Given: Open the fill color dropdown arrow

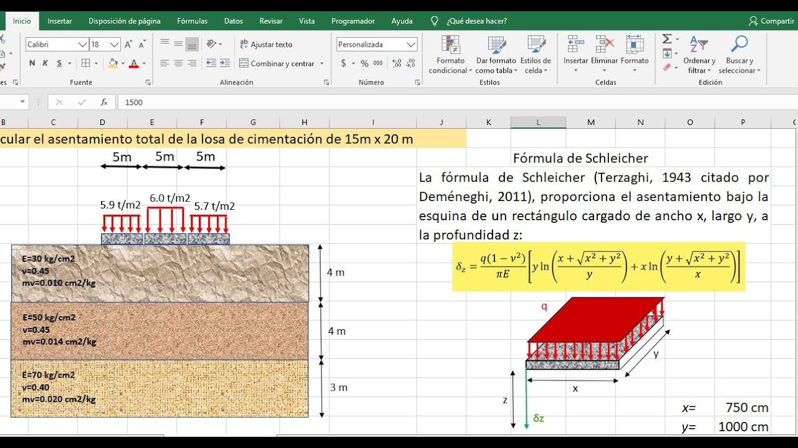Looking at the screenshot, I should coord(123,63).
